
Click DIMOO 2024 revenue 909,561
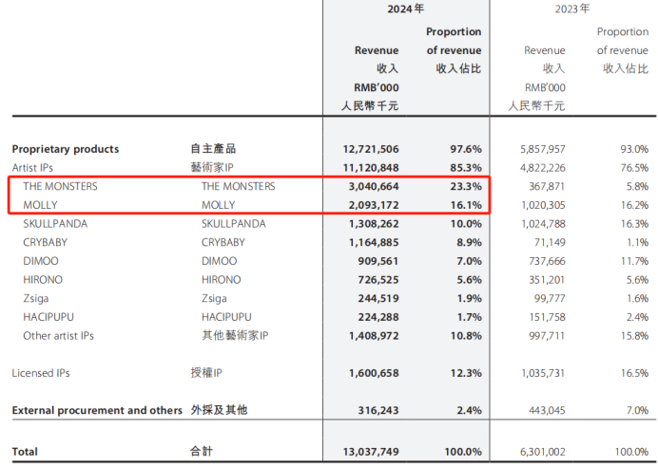click(x=378, y=261)
